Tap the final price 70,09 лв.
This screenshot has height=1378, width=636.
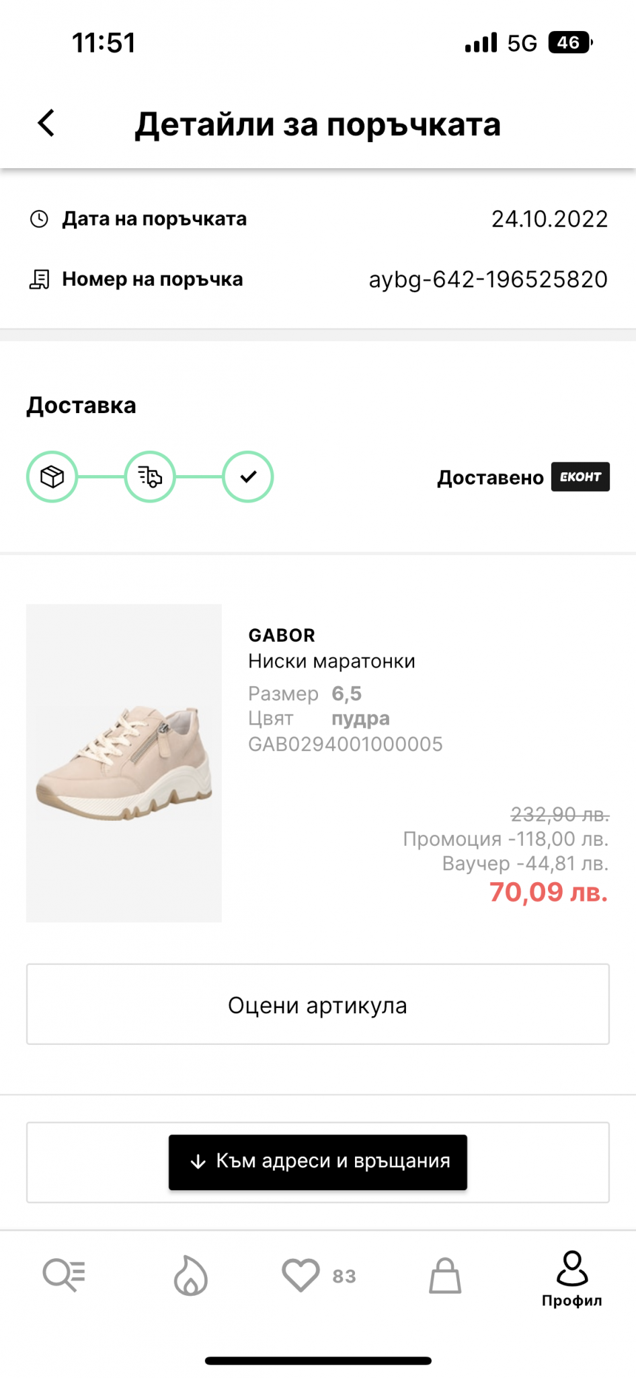pyautogui.click(x=548, y=892)
